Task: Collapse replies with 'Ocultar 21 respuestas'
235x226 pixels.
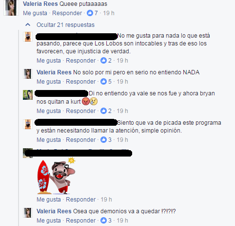Action: 65,25
